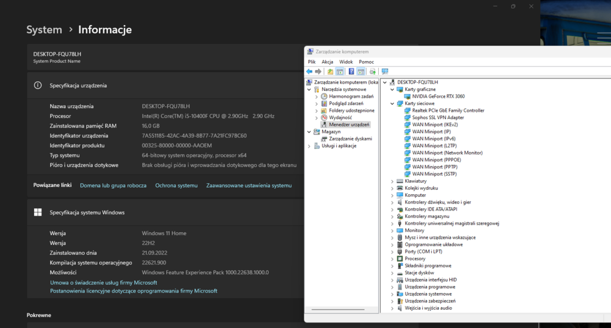Click the Zarządzanie dyskami disk icon
The height and width of the screenshot is (328, 611).
[x=324, y=139]
